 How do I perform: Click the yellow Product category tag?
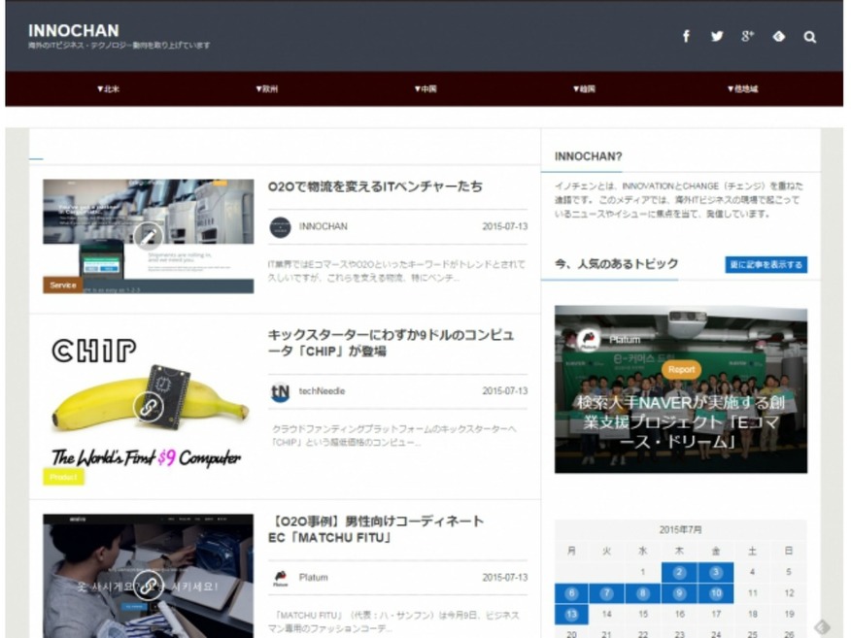[63, 477]
